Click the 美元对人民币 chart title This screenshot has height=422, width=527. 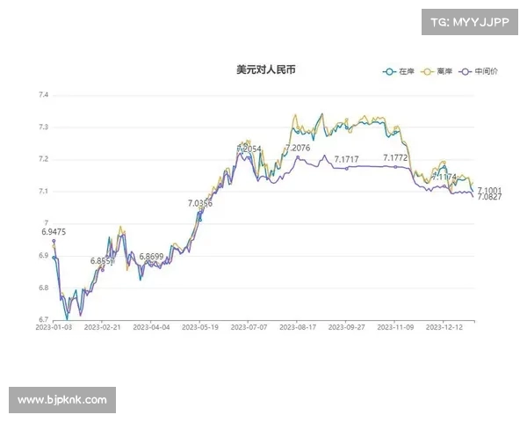click(x=266, y=69)
